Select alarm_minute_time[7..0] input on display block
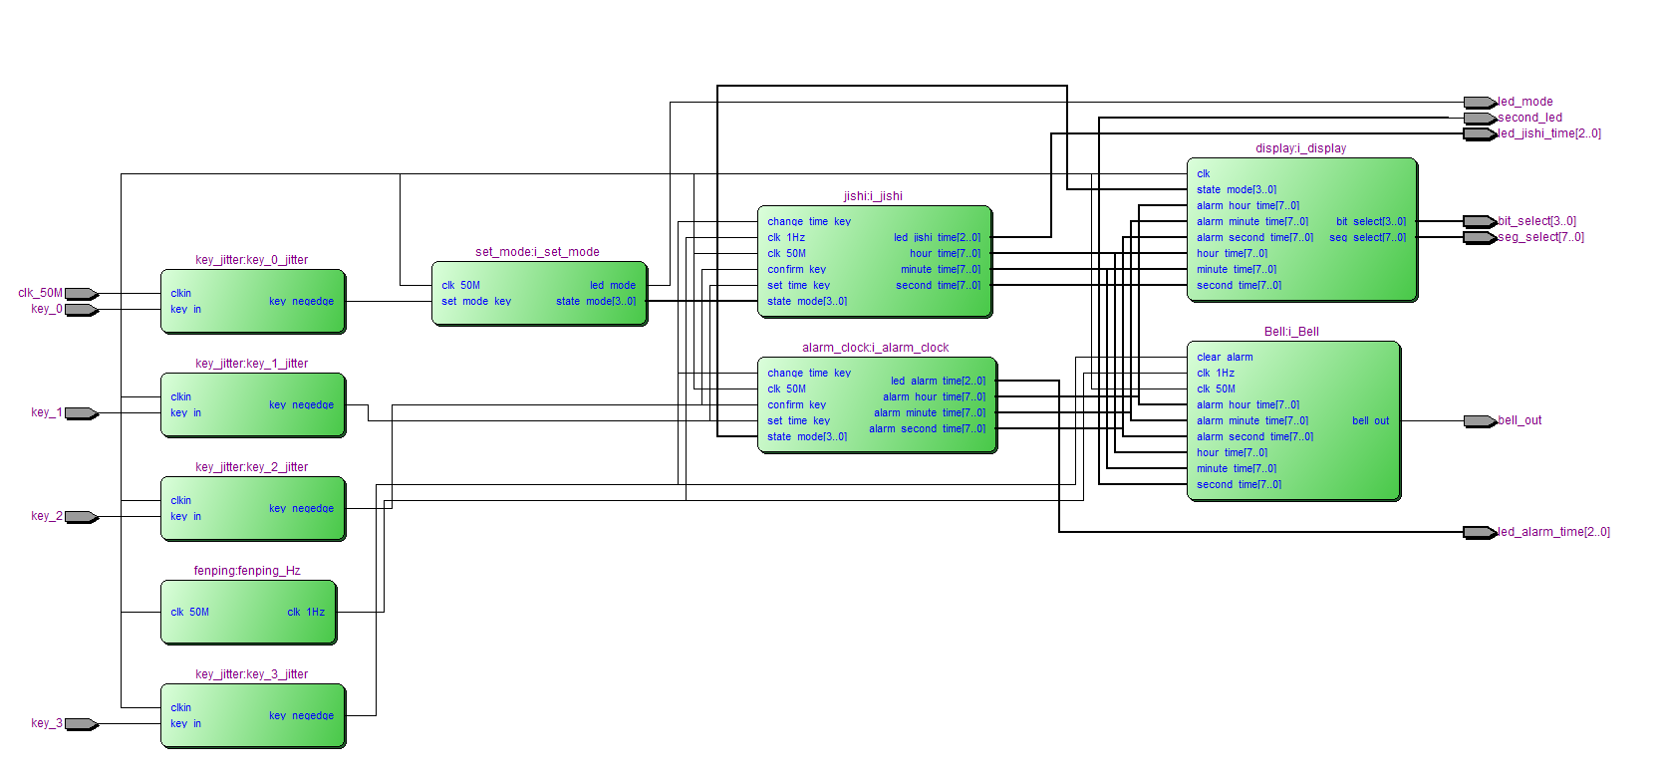The height and width of the screenshot is (775, 1661). coord(1252,222)
